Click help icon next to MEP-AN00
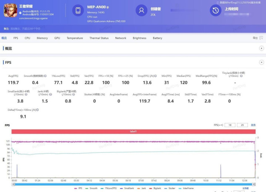 click(108, 7)
